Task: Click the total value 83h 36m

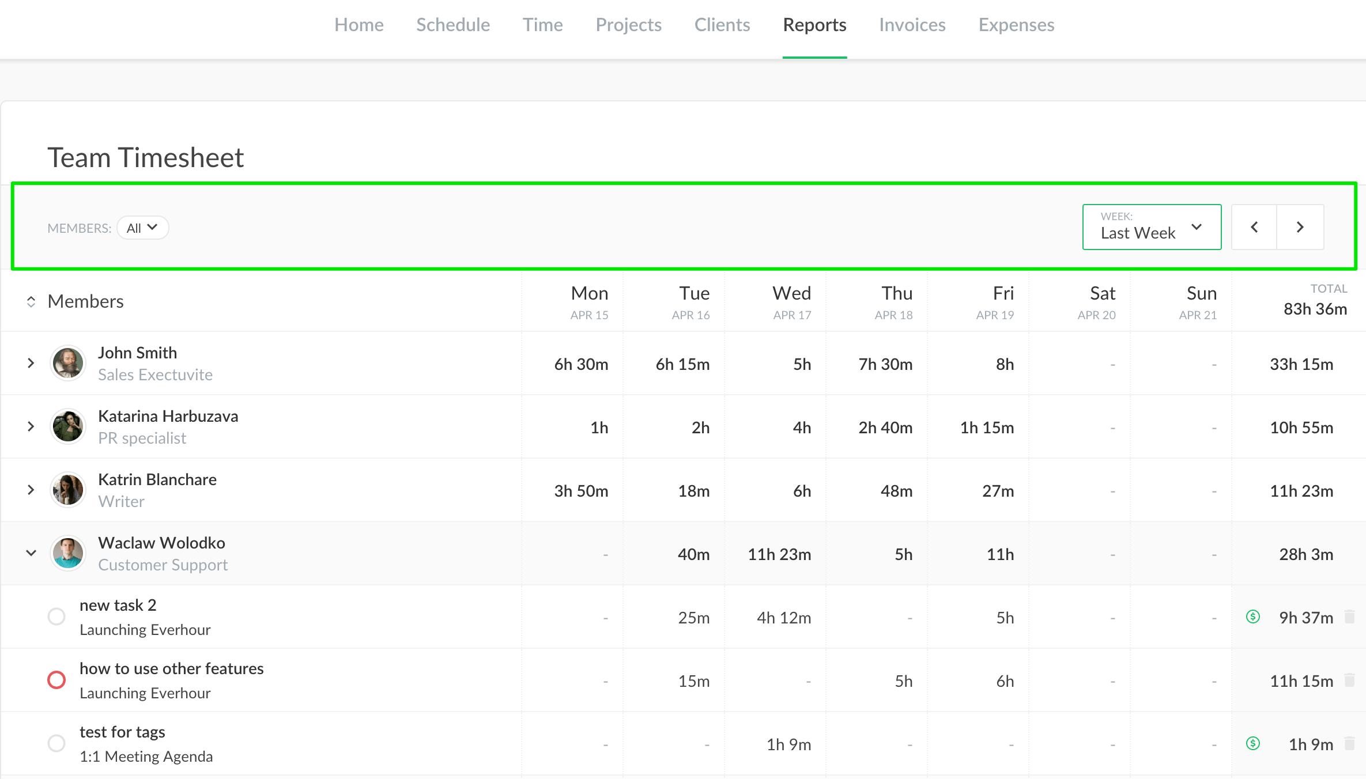Action: pyautogui.click(x=1315, y=309)
